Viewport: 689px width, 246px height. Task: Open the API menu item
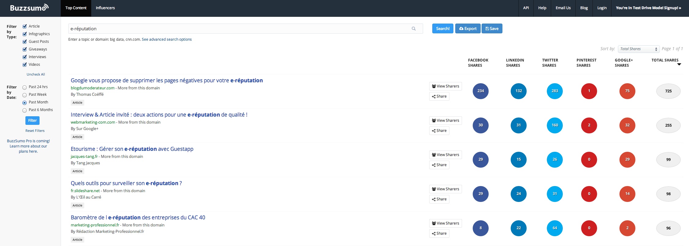[x=526, y=8]
